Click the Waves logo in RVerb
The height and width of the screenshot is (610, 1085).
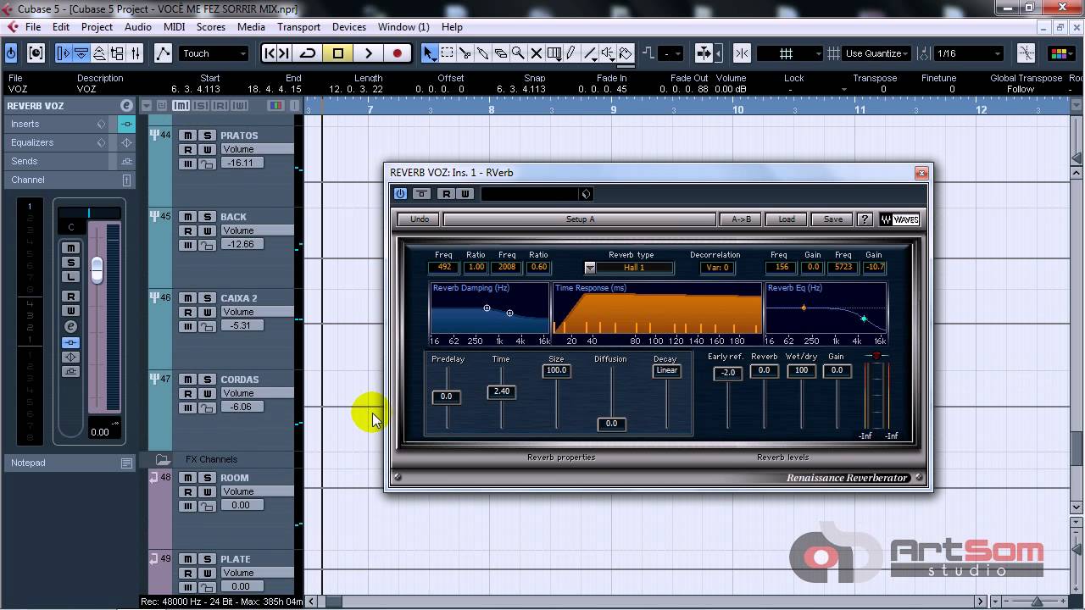899,219
